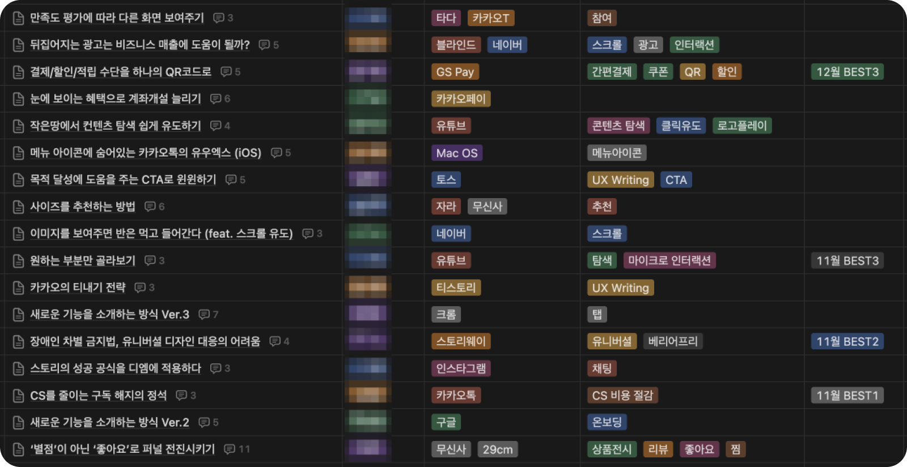Open comments on 사이즈를 추천하는 방법

(154, 207)
